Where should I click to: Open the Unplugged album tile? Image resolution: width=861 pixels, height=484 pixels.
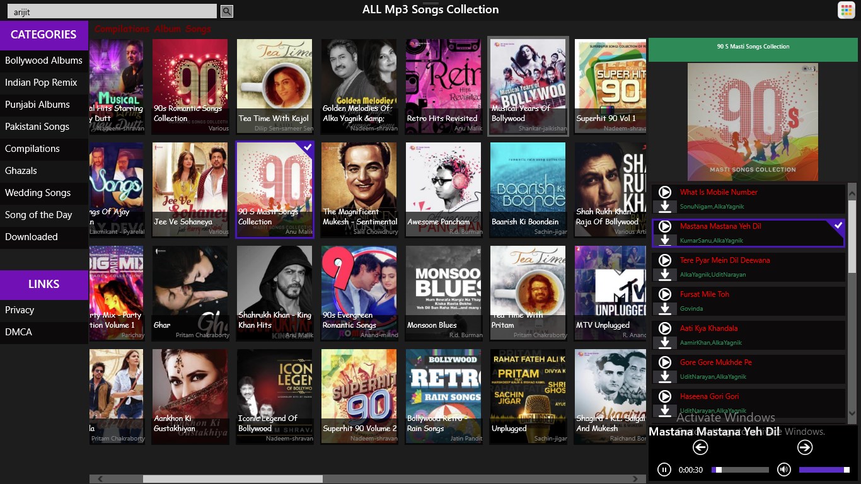pos(528,396)
